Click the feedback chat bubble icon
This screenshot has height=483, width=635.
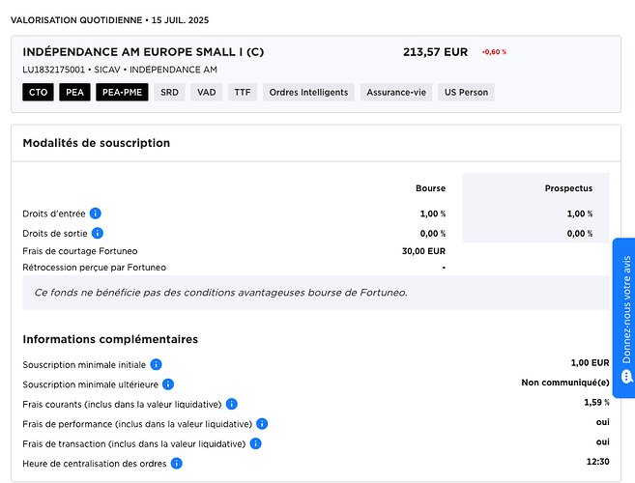(627, 377)
